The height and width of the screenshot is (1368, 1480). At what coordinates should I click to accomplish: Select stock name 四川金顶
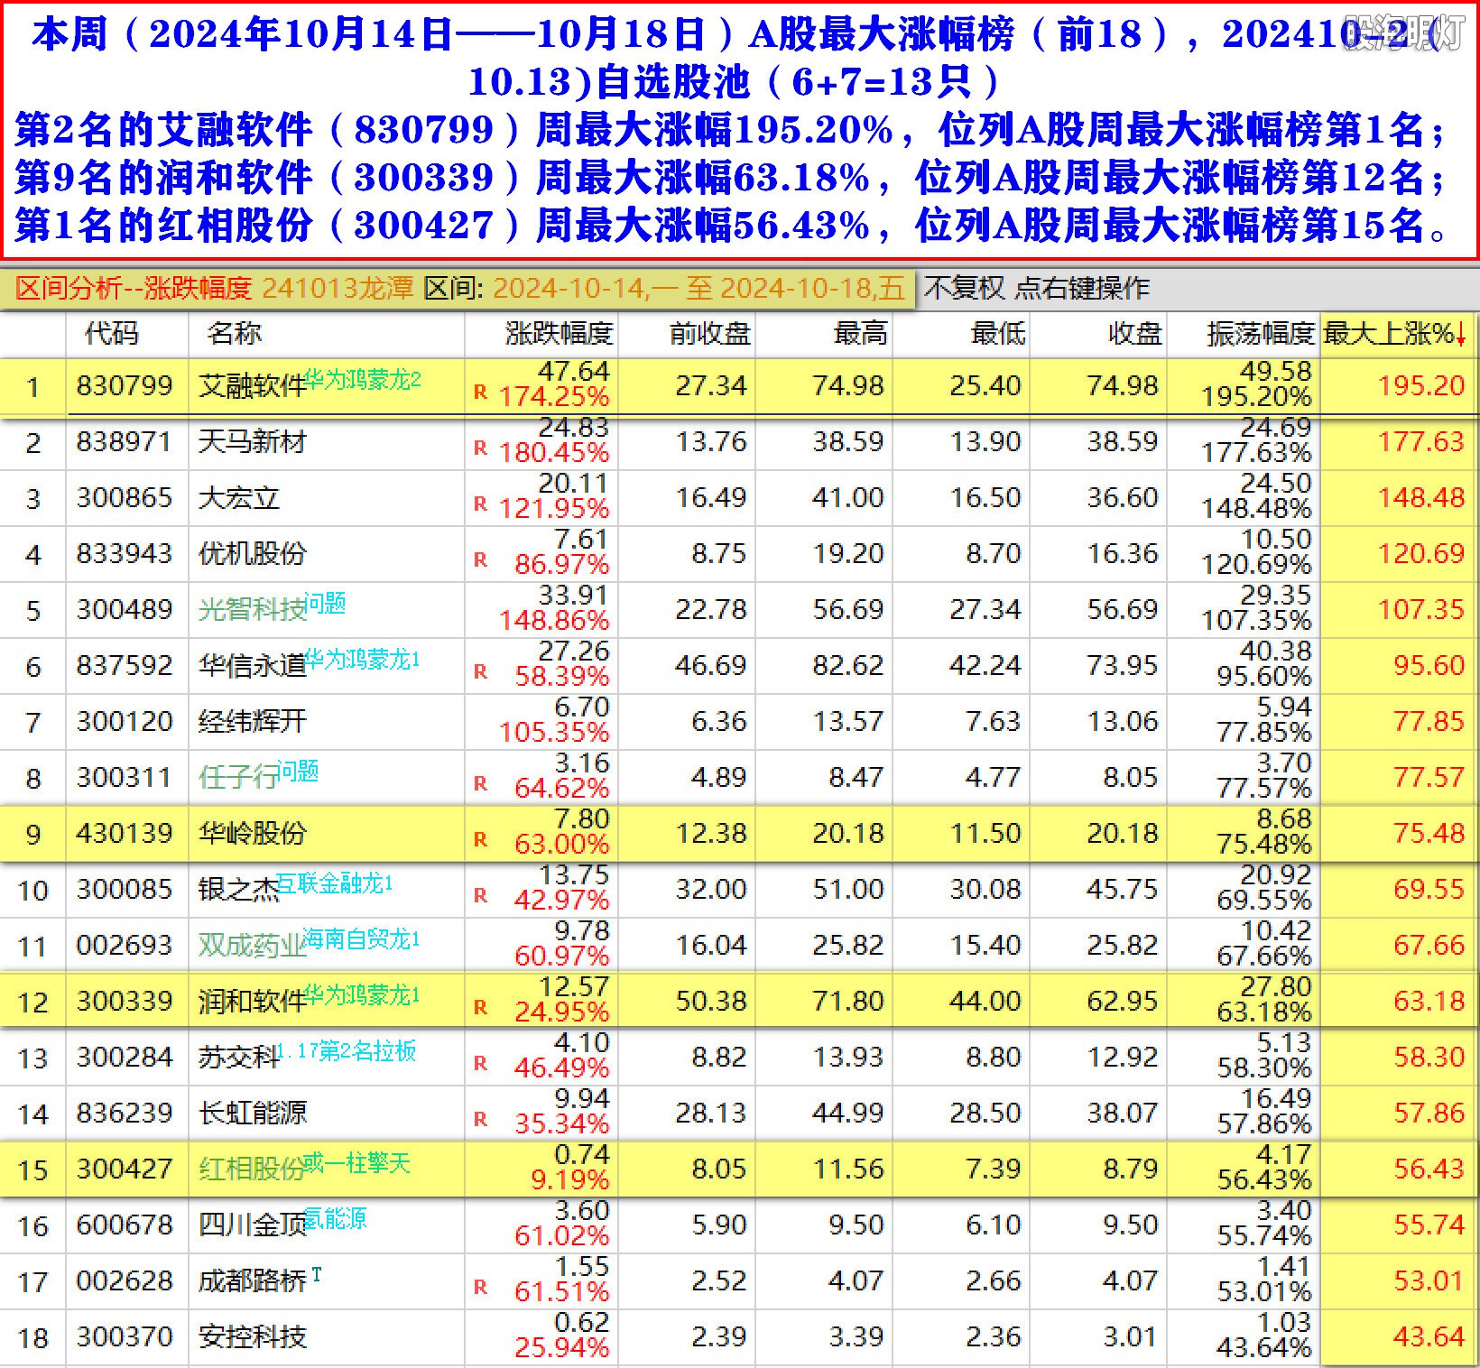[x=253, y=1225]
